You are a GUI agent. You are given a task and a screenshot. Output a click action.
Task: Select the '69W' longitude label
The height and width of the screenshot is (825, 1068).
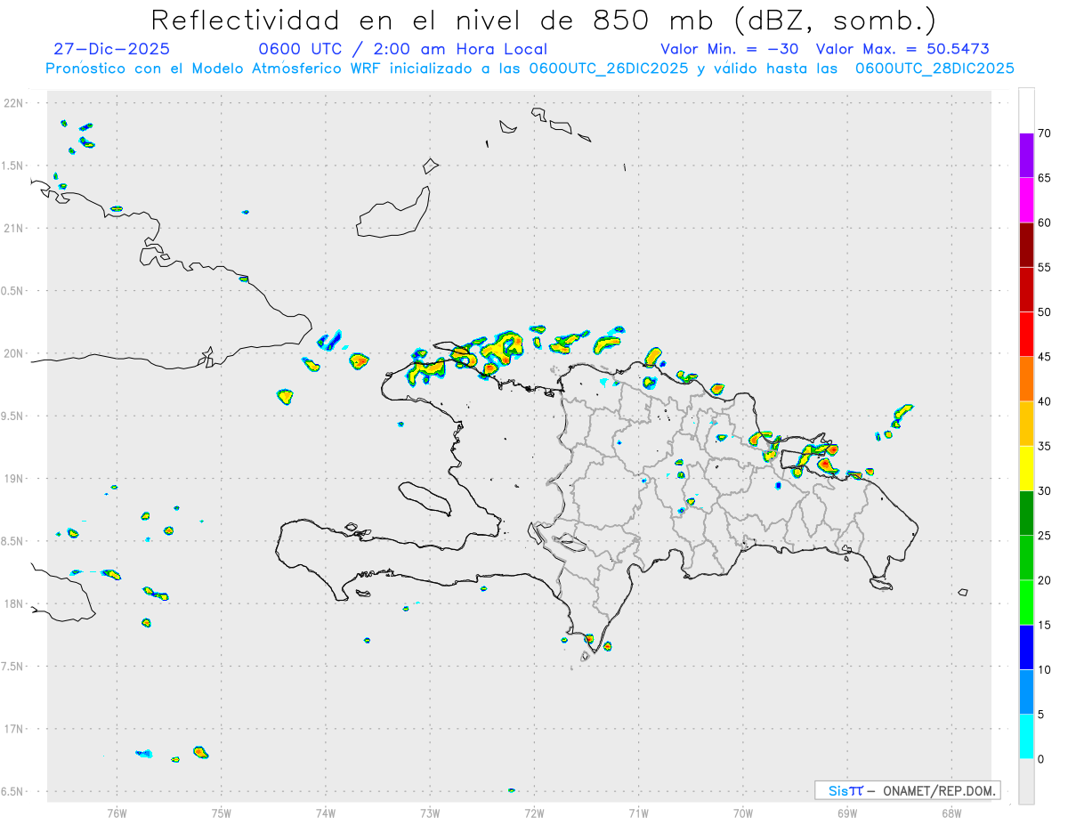click(x=847, y=813)
